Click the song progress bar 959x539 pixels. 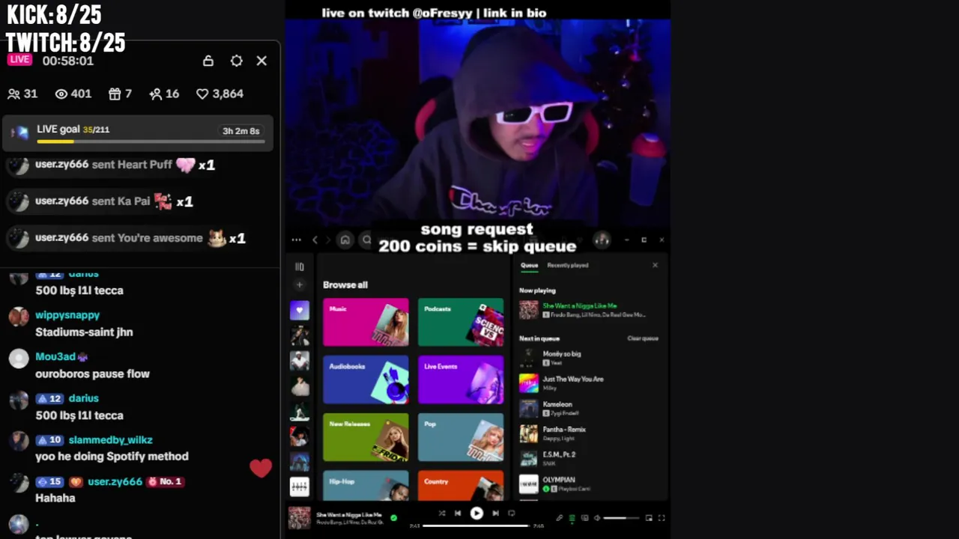pyautogui.click(x=476, y=526)
